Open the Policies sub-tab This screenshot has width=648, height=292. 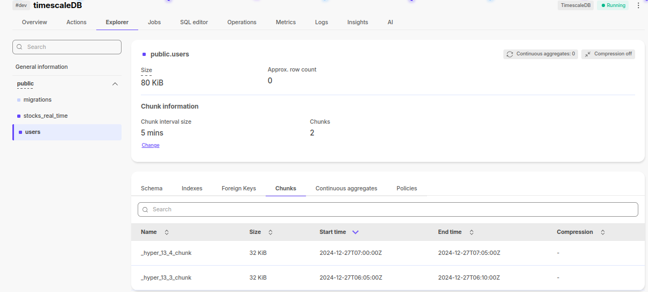coord(407,188)
